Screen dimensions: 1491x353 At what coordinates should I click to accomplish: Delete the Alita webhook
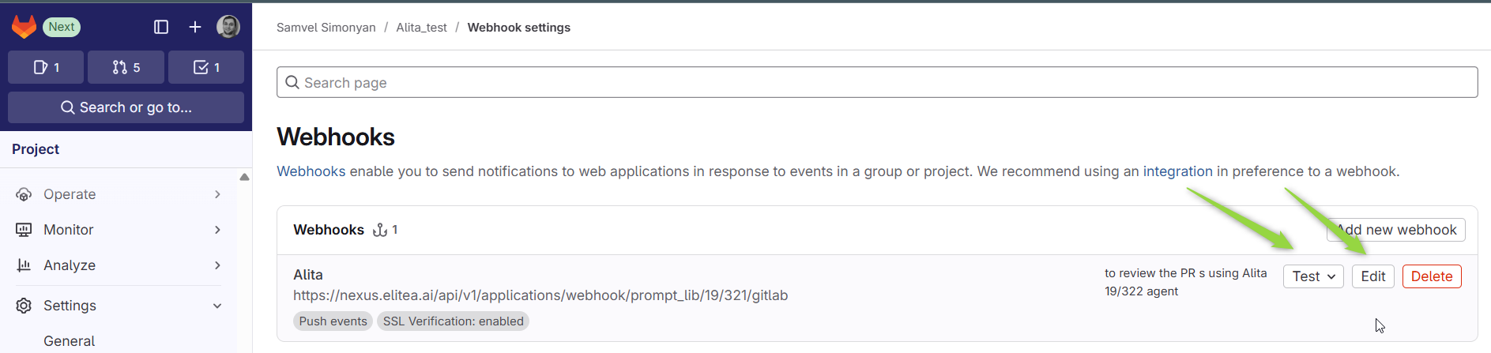tap(1431, 276)
